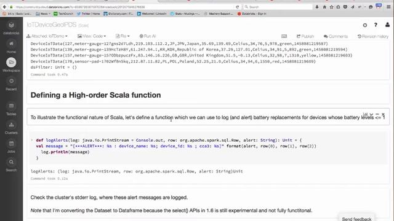Open Revision history

[373, 36]
